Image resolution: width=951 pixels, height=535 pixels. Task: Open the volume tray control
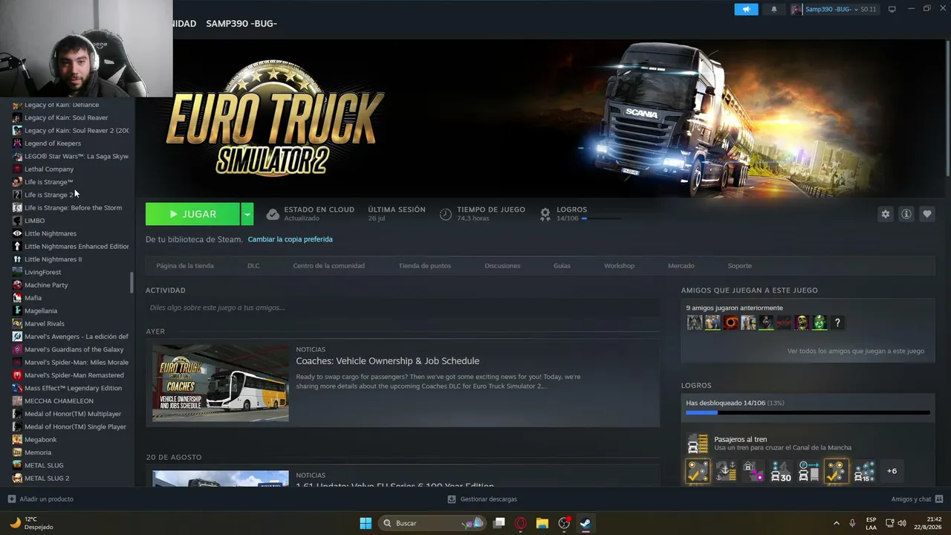pos(902,523)
